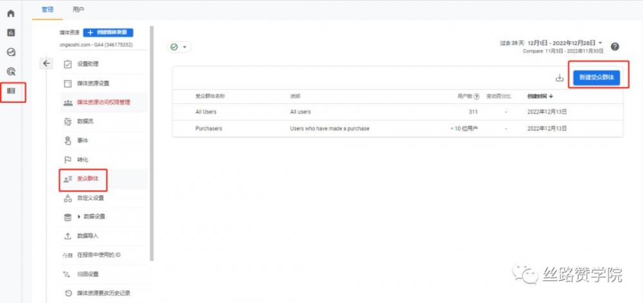Viewport: 643px width, 303px height.
Task: Click the 受众群体名称 column header
Action: tap(210, 97)
